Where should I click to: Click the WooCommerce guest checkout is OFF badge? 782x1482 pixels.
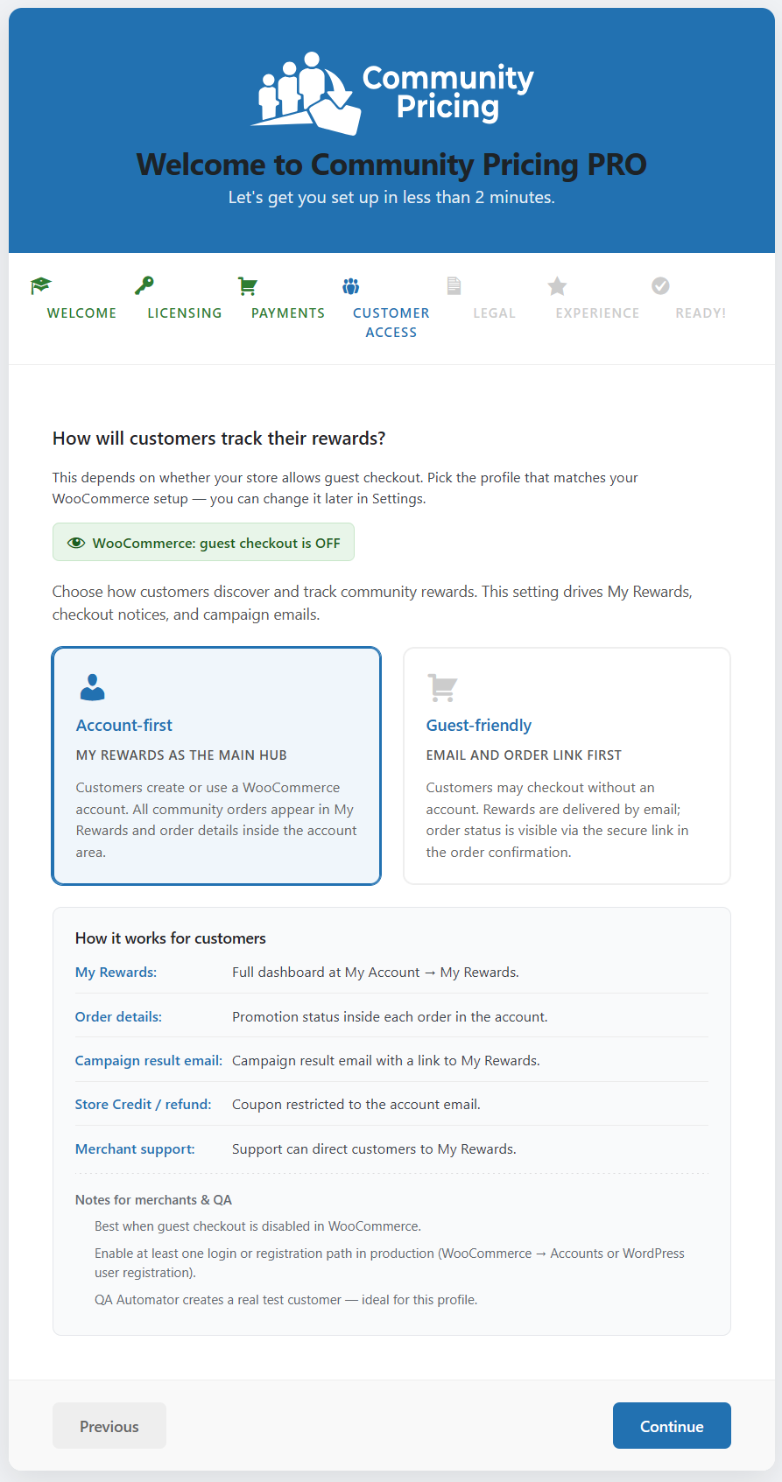[x=203, y=542]
